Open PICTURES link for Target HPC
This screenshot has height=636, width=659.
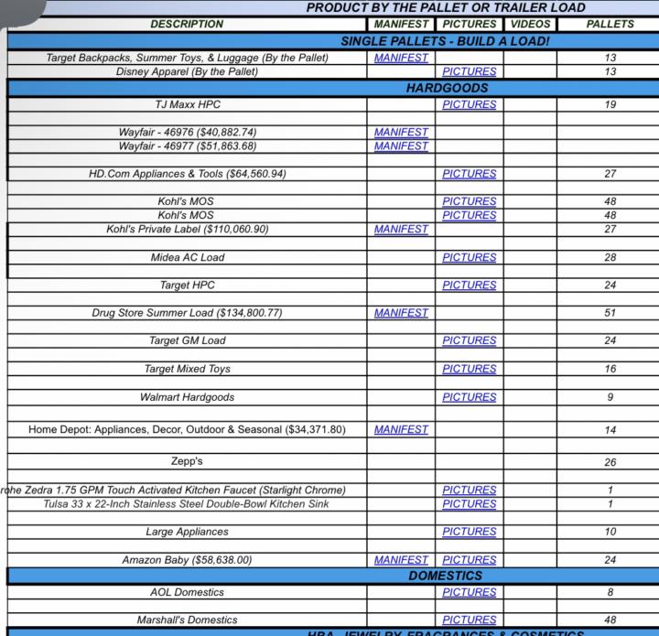click(469, 286)
